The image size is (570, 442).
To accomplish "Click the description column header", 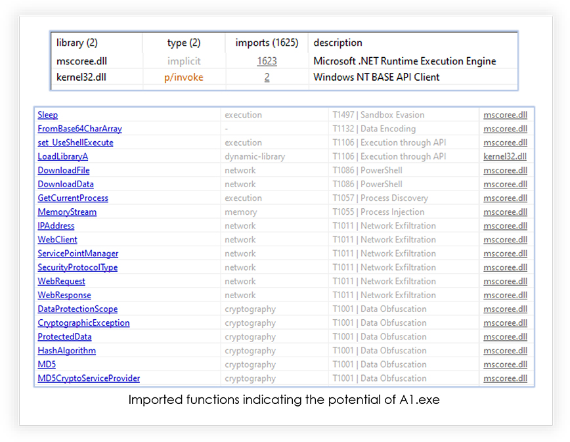I will [338, 43].
